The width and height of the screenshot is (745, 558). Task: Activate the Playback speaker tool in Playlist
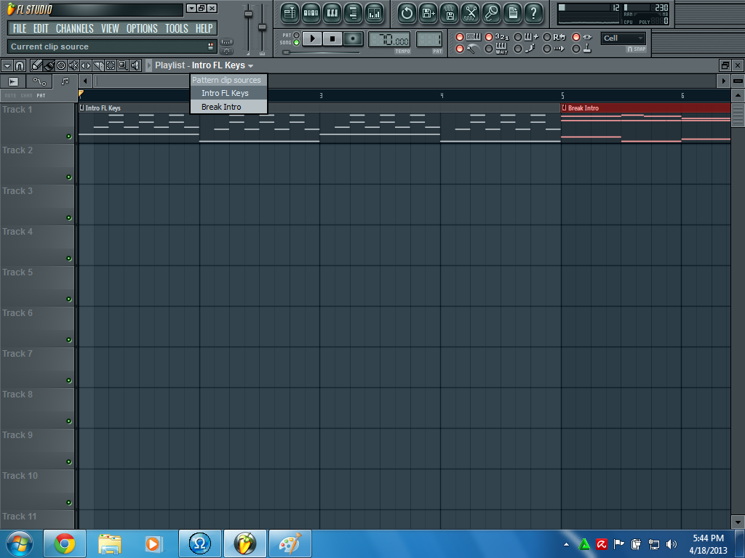pyautogui.click(x=135, y=65)
